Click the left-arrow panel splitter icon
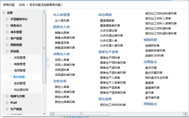Image resolution: width=189 pixels, height=118 pixels. point(48,65)
